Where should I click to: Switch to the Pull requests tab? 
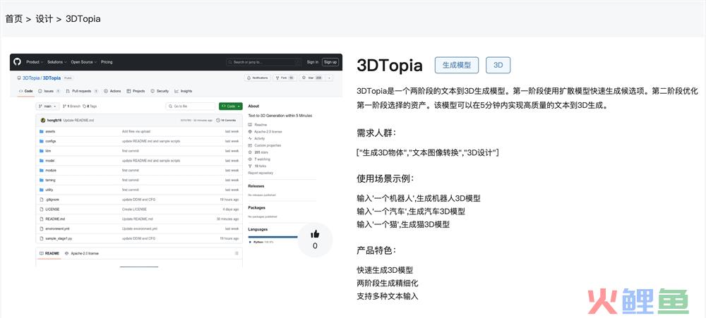81,91
